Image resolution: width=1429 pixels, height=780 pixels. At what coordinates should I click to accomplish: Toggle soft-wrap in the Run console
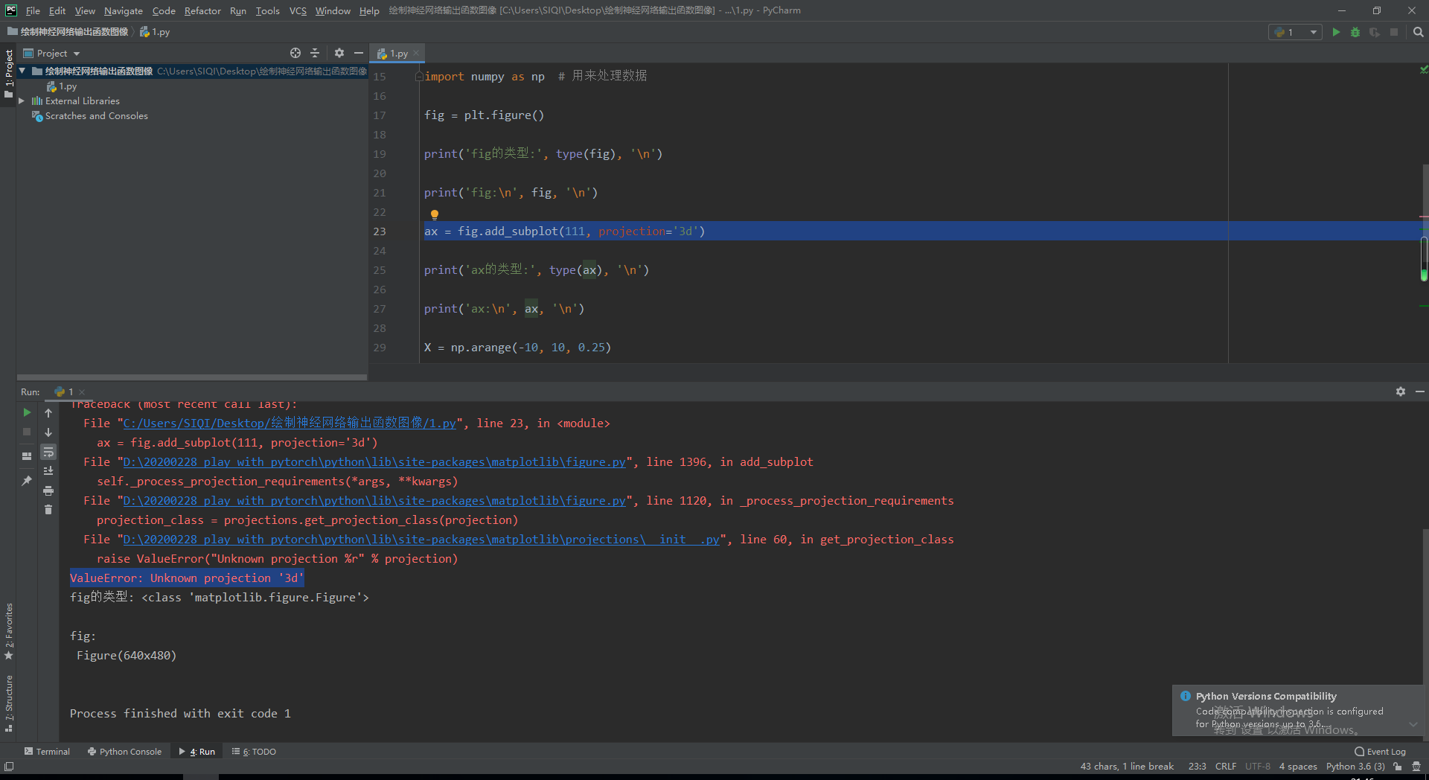48,452
